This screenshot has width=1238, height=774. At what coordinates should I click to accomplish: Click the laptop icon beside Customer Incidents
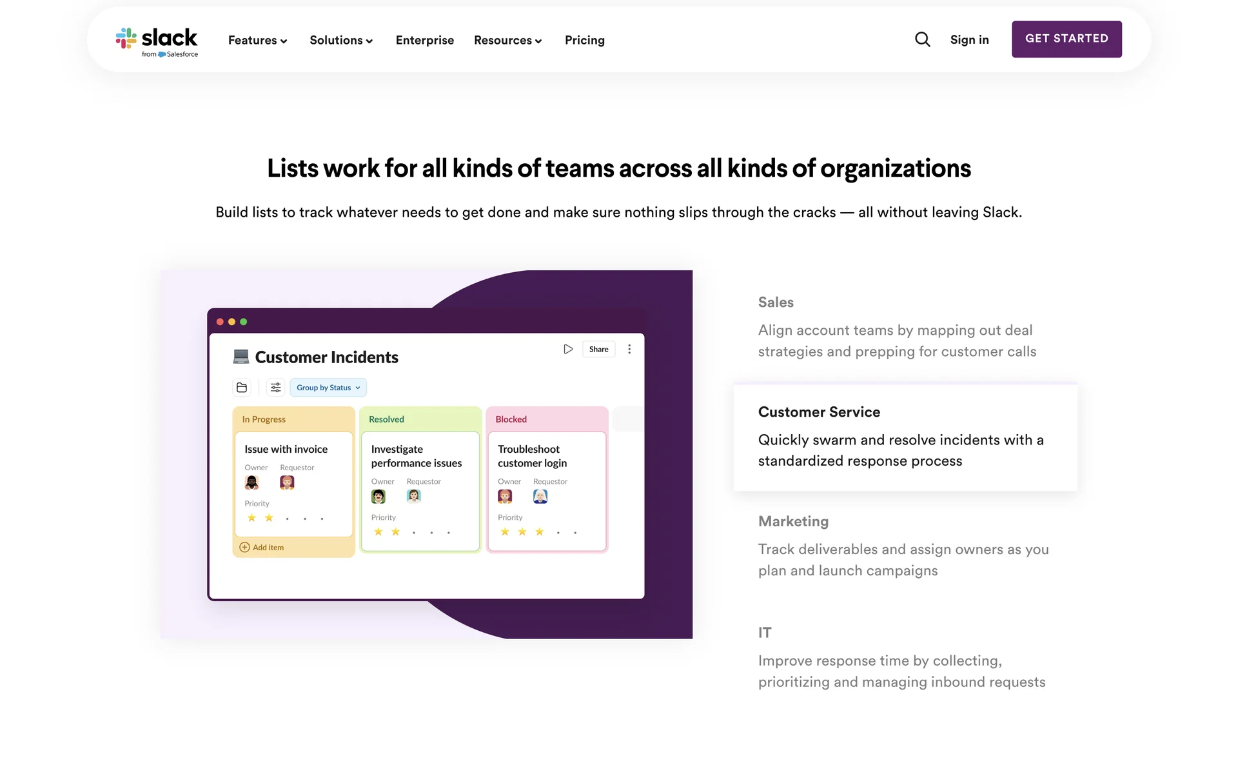point(241,357)
